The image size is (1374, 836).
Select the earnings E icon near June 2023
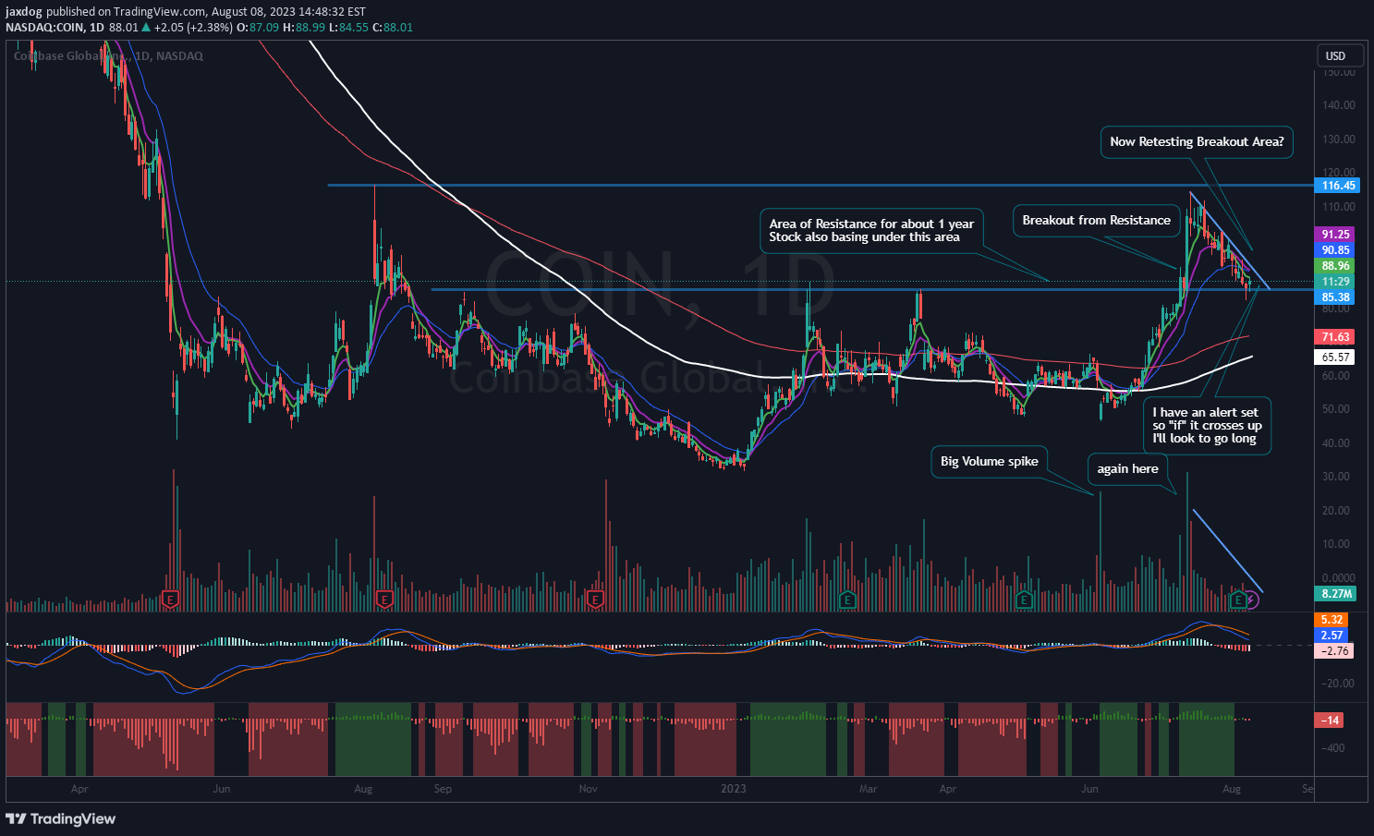(x=1023, y=599)
